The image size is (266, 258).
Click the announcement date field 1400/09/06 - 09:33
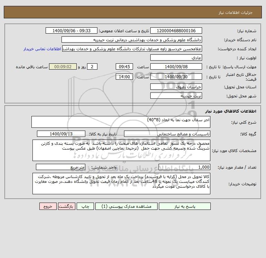72,30
